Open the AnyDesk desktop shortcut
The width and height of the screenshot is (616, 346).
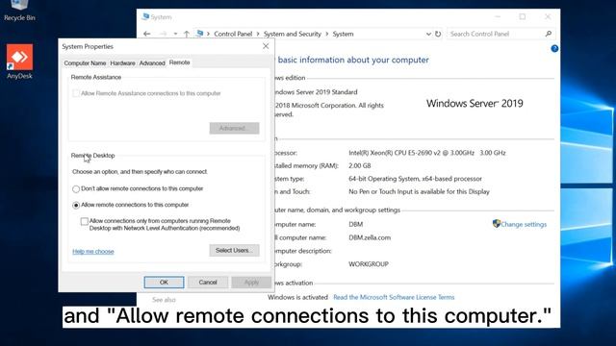(19, 62)
